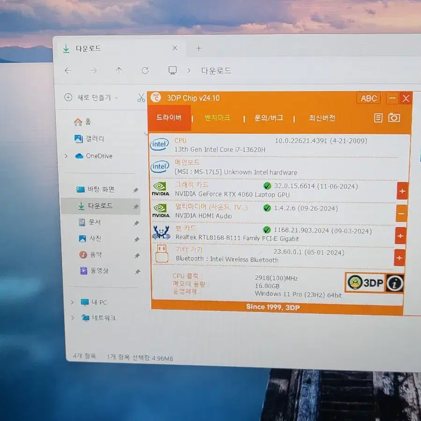Image resolution: width=421 pixels, height=421 pixels.
Task: Click the NVIDIA graphics card logo
Action: 160,189
